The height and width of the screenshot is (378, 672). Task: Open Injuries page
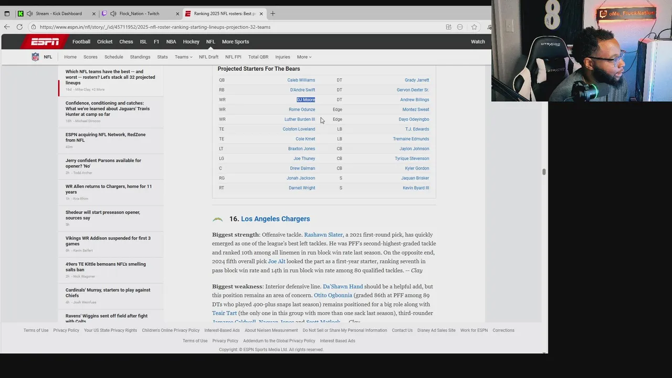coord(282,57)
